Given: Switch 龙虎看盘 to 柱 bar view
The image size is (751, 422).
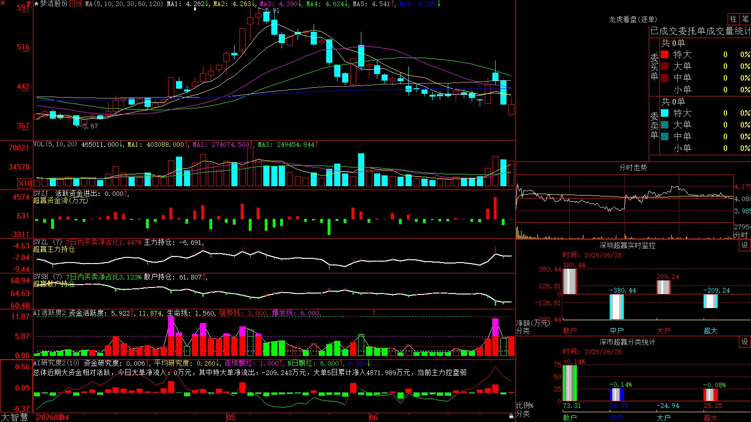Looking at the screenshot, I should point(733,19).
